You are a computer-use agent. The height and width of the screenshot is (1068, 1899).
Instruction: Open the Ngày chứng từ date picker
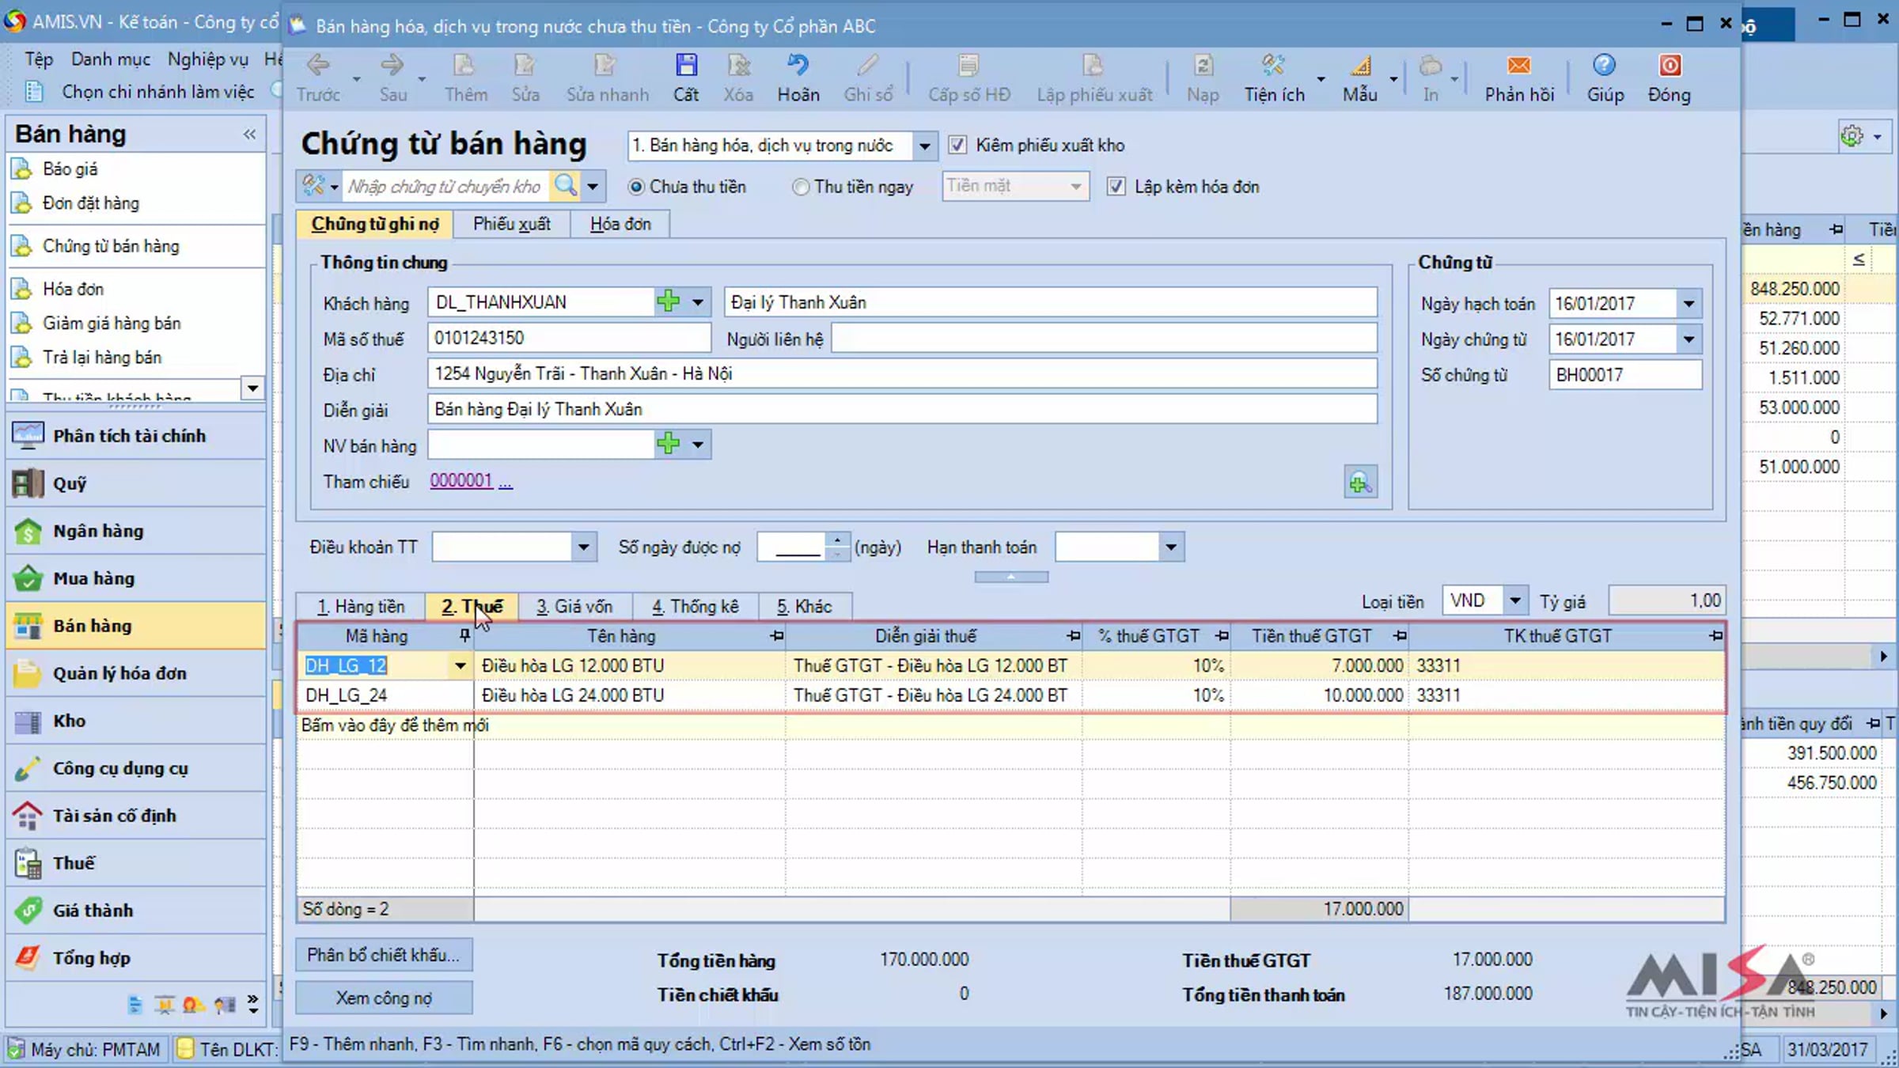[1689, 339]
